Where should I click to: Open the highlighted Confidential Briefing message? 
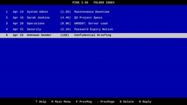(93, 35)
